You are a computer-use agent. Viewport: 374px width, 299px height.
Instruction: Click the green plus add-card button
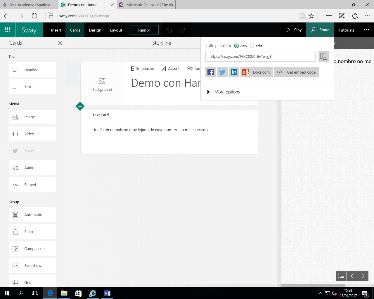click(x=80, y=106)
